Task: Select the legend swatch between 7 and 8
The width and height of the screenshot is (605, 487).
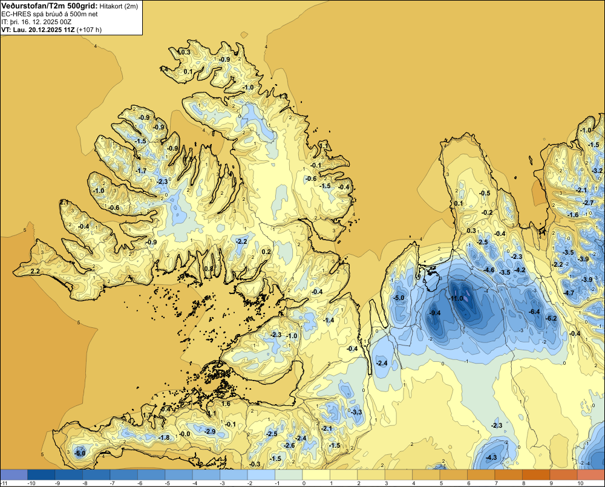Action: tap(509, 474)
